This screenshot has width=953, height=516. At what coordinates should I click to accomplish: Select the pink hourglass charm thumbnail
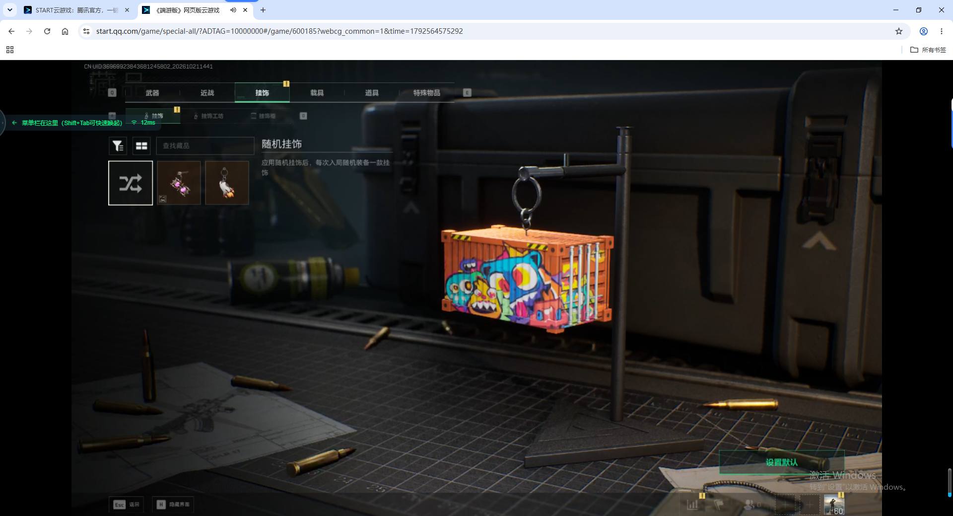click(x=179, y=183)
